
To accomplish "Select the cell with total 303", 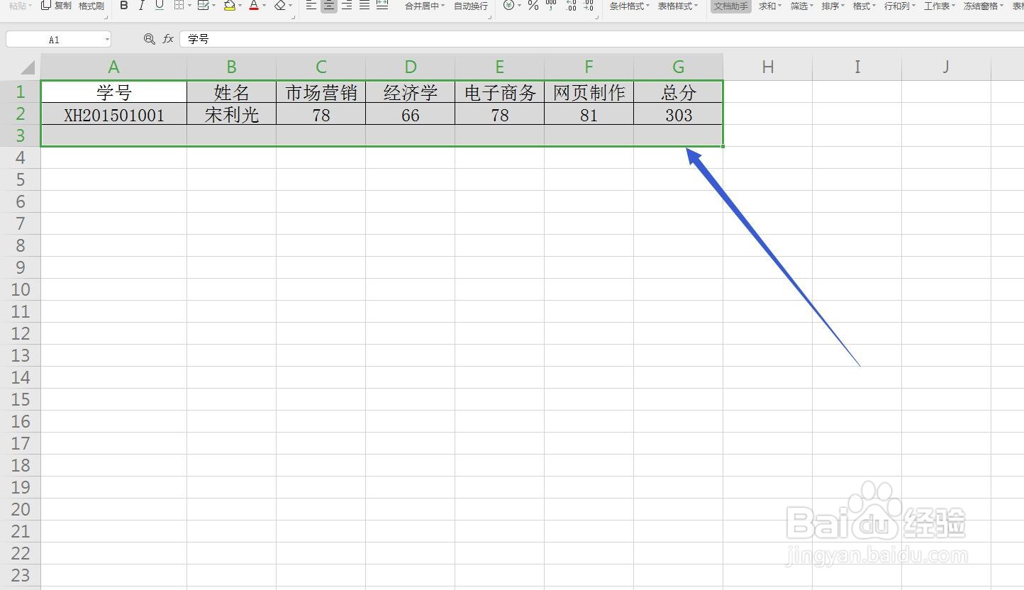I will click(x=679, y=115).
